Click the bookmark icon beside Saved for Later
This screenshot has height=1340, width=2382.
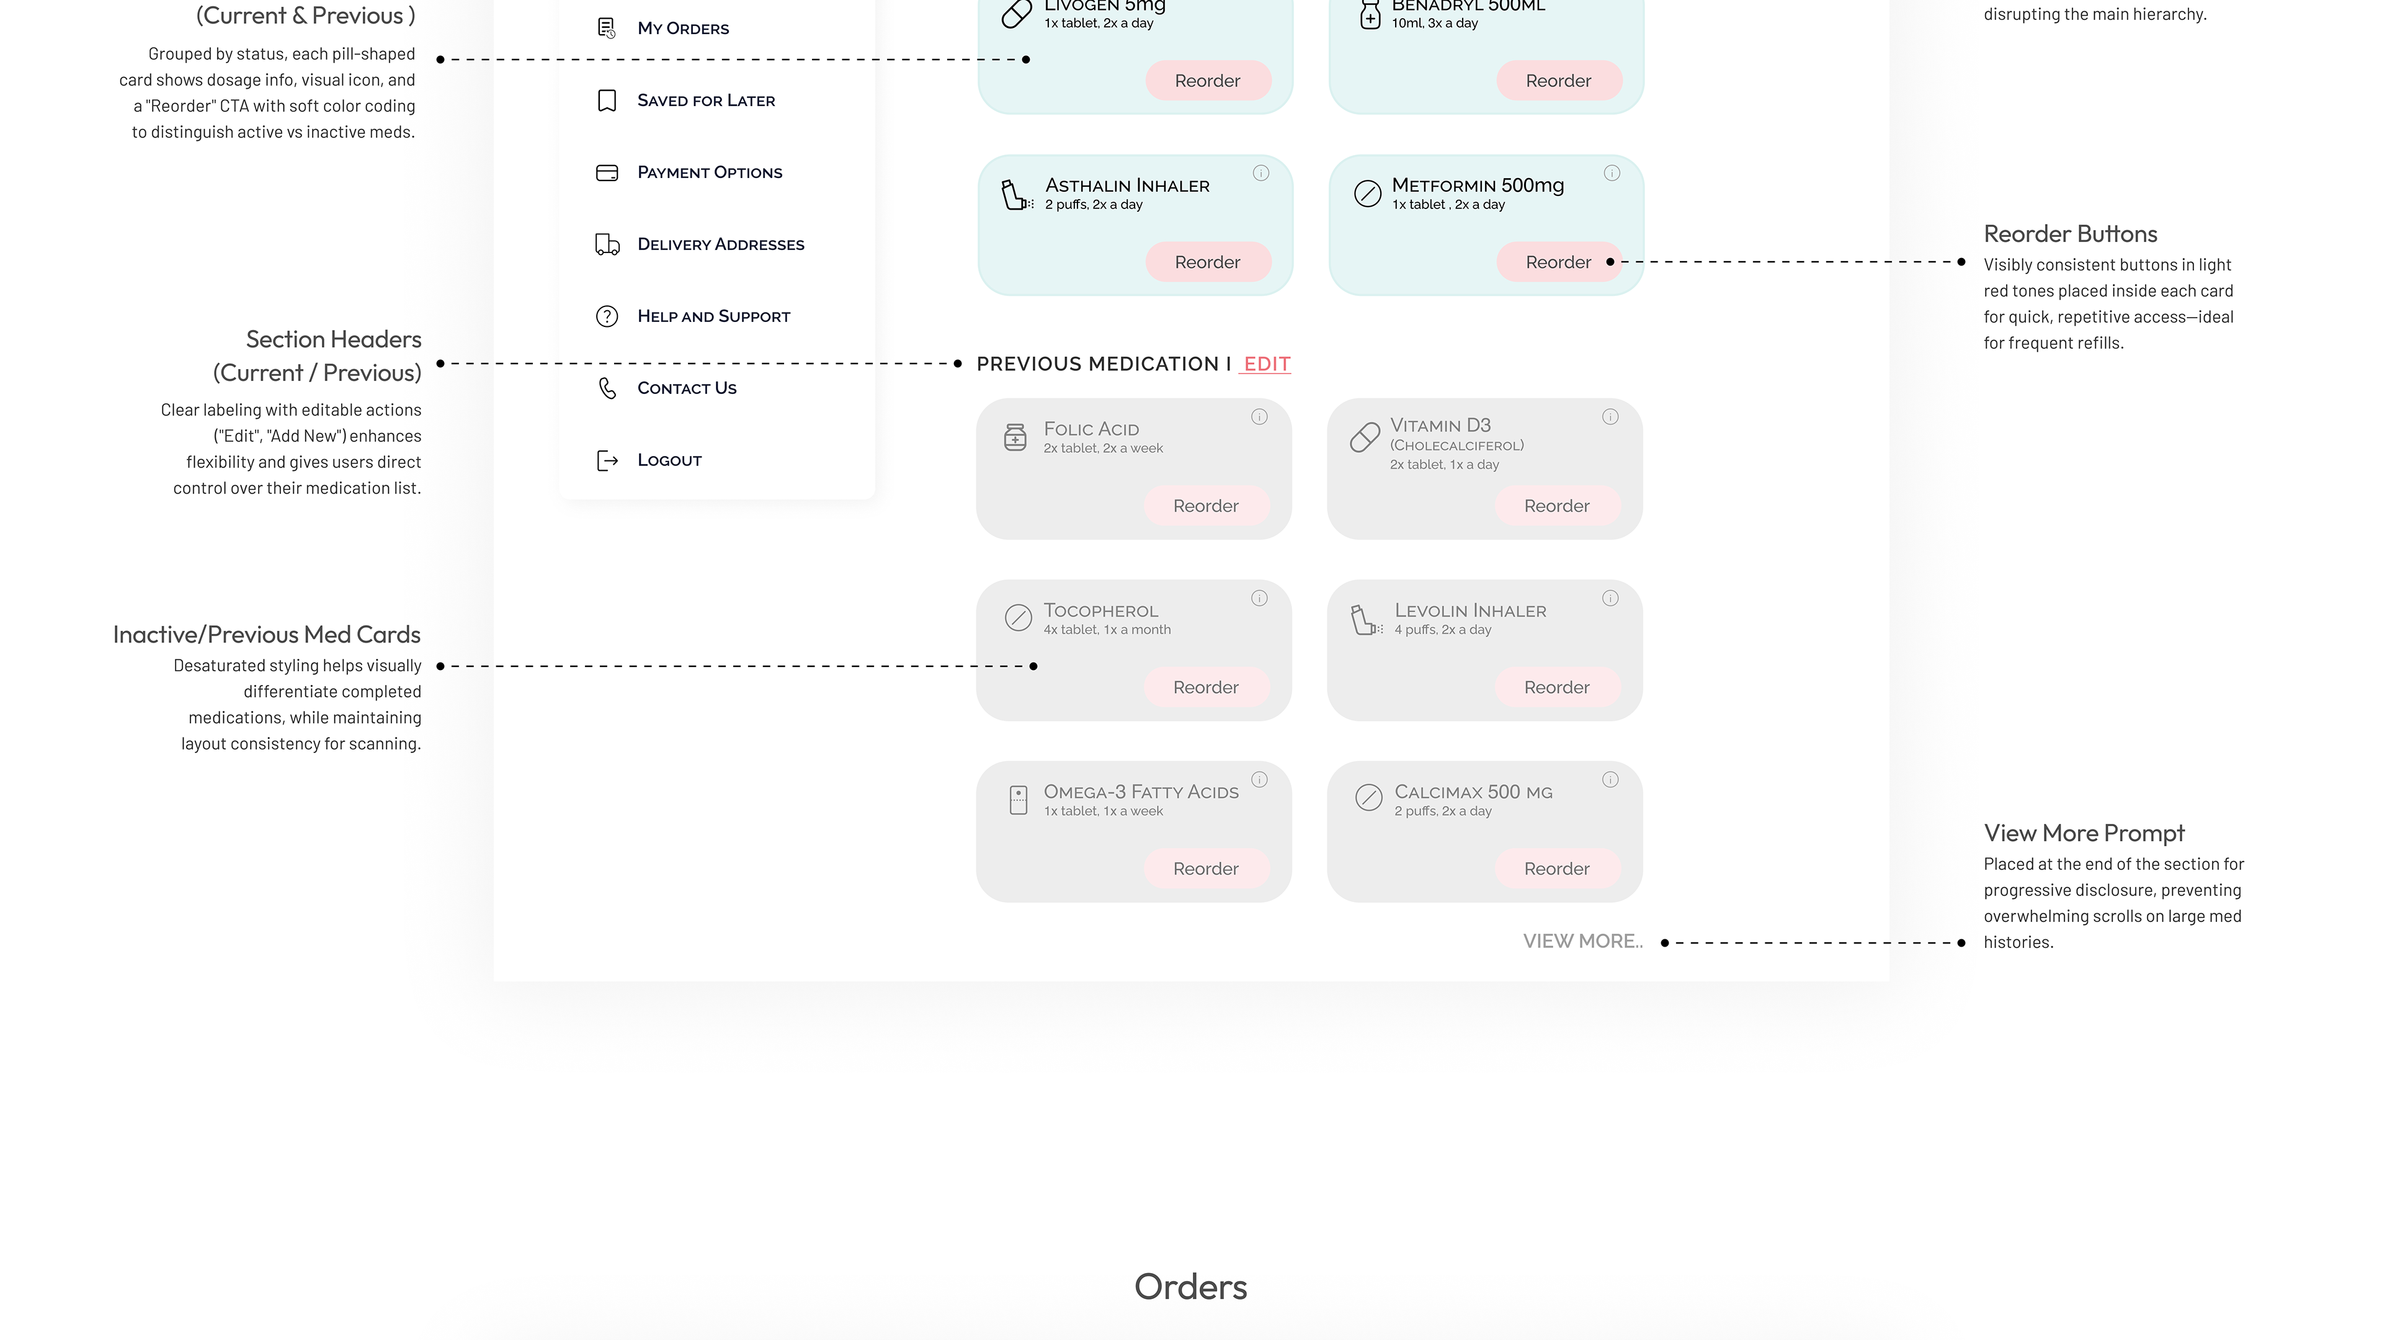point(607,100)
